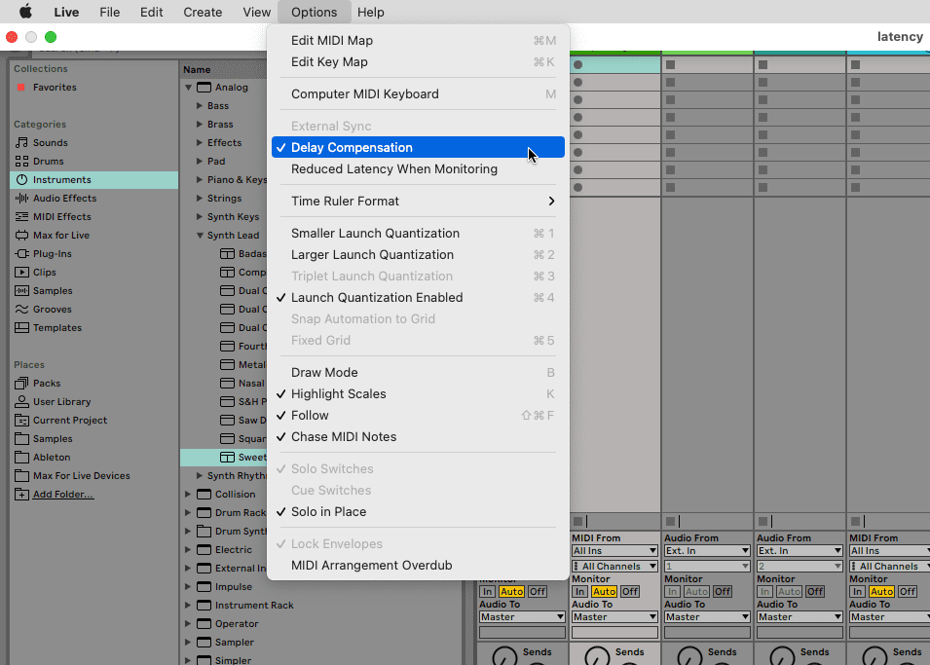Select the Fourth preset in Synth Lead
930x665 pixels.
[252, 346]
